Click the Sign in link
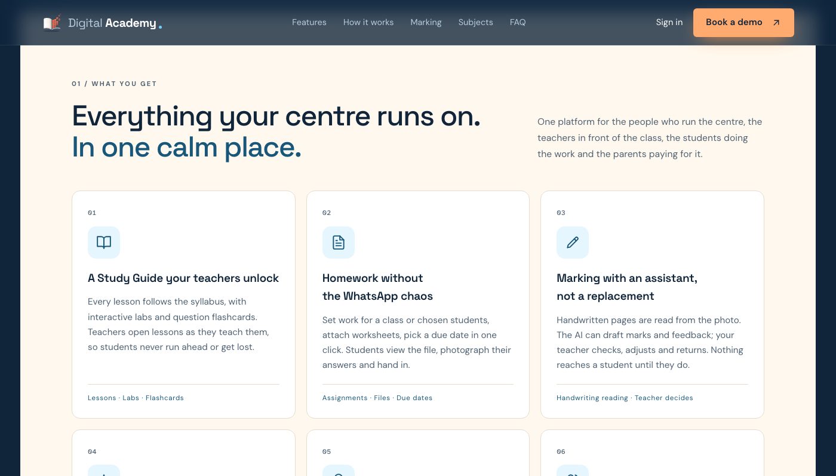 669,22
